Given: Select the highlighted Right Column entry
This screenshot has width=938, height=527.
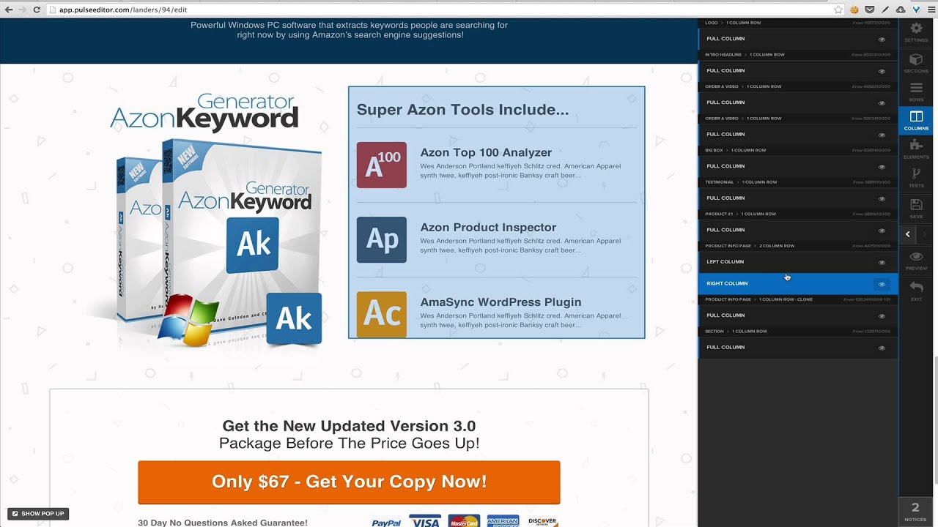Looking at the screenshot, I should coord(798,283).
